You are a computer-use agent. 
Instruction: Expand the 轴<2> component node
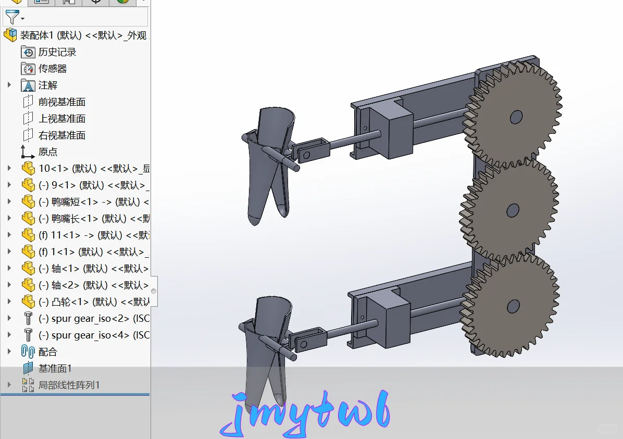point(8,285)
